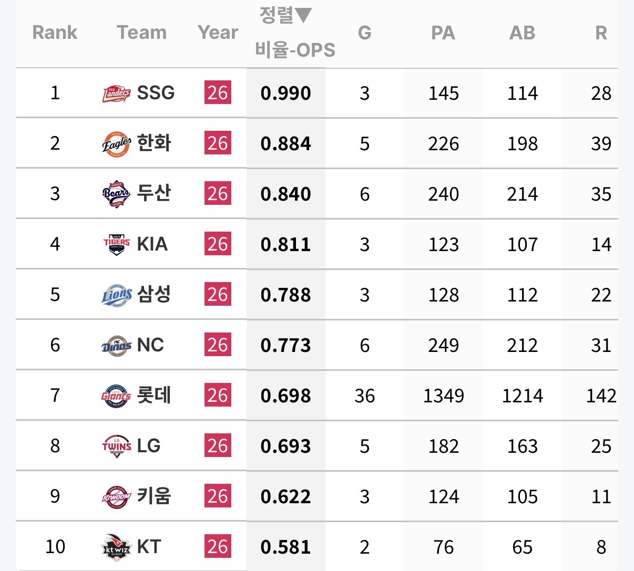The image size is (634, 571).
Task: Click SSG's 0.990 OPS value cell
Action: 286,94
